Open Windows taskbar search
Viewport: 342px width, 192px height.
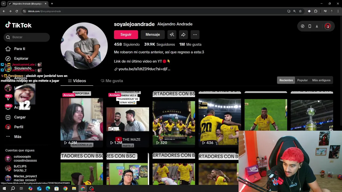(13, 189)
